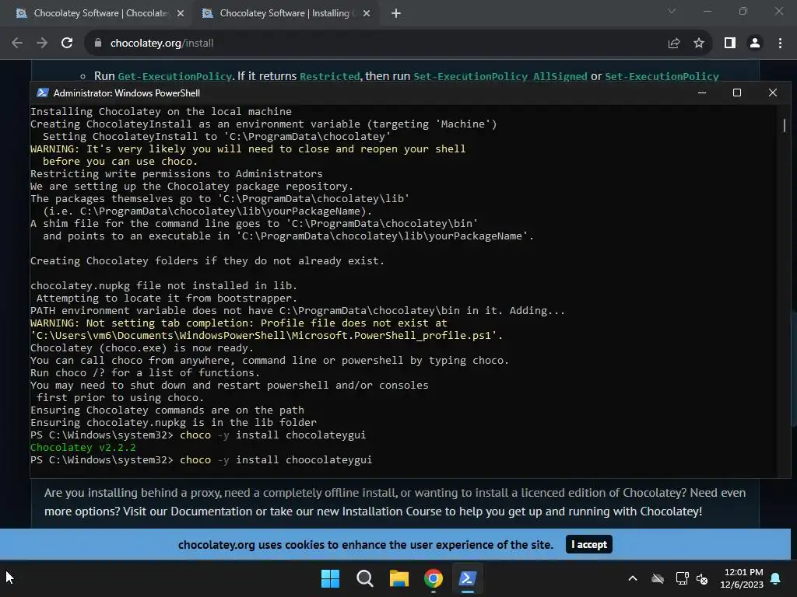
Task: Open the Windows Start menu
Action: (330, 578)
